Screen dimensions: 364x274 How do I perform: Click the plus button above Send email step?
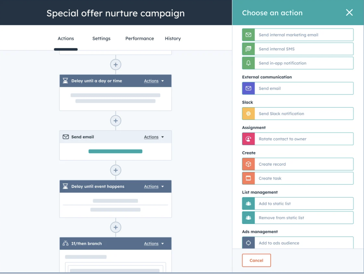[x=115, y=121]
